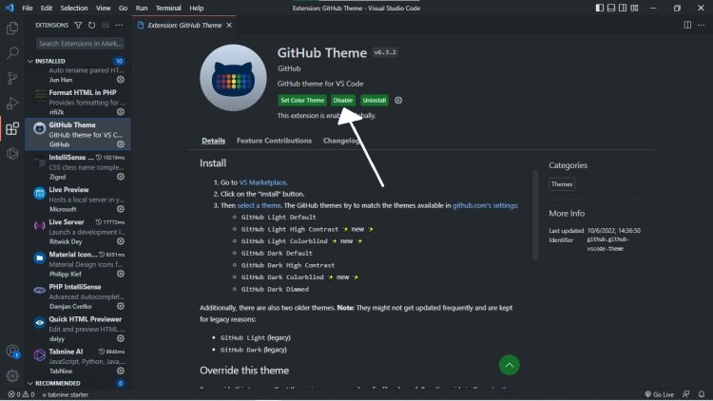Open manage gear for Material Icon extension
Viewport: 713px width, 401px height.
121,274
